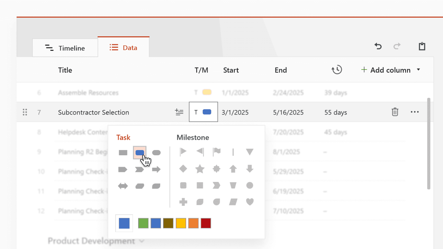Pick the yellow color swatch

(x=181, y=223)
